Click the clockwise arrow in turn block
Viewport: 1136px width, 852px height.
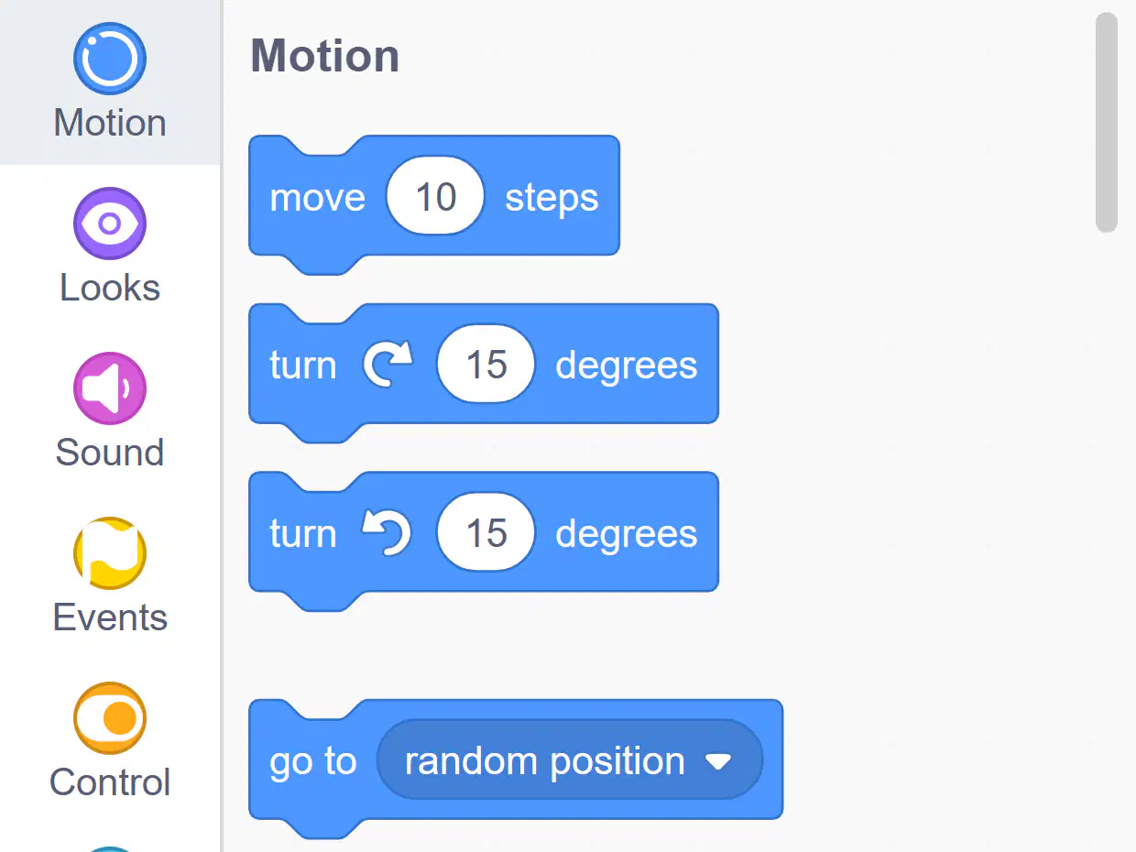[x=388, y=365]
